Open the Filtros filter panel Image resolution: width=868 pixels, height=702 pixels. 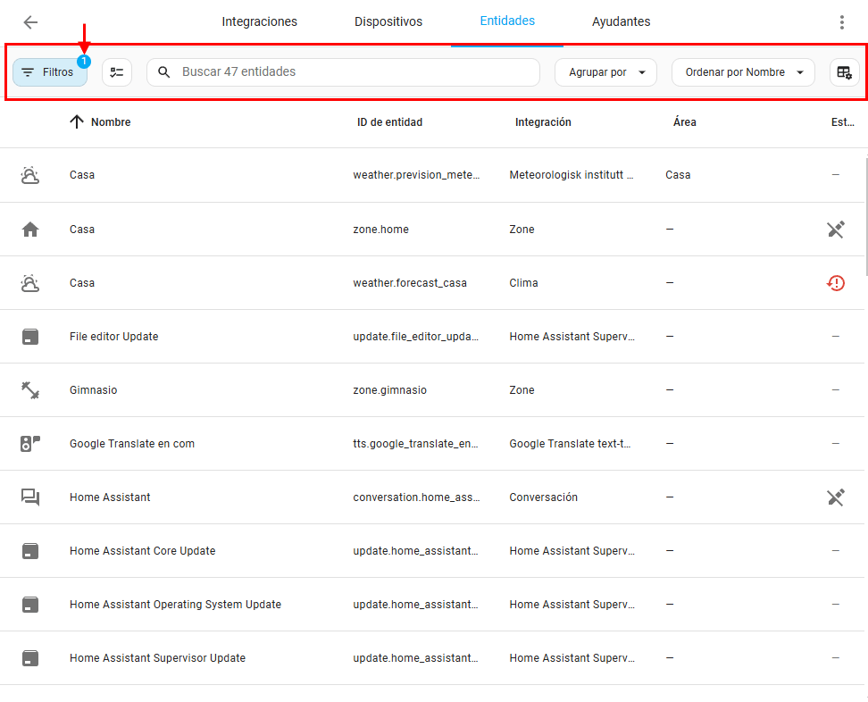click(49, 72)
